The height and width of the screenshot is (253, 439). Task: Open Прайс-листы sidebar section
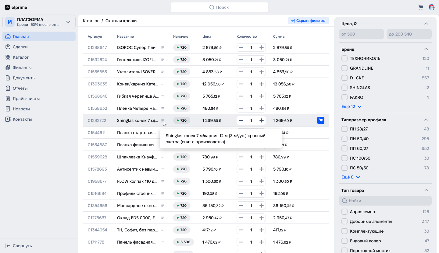click(26, 99)
